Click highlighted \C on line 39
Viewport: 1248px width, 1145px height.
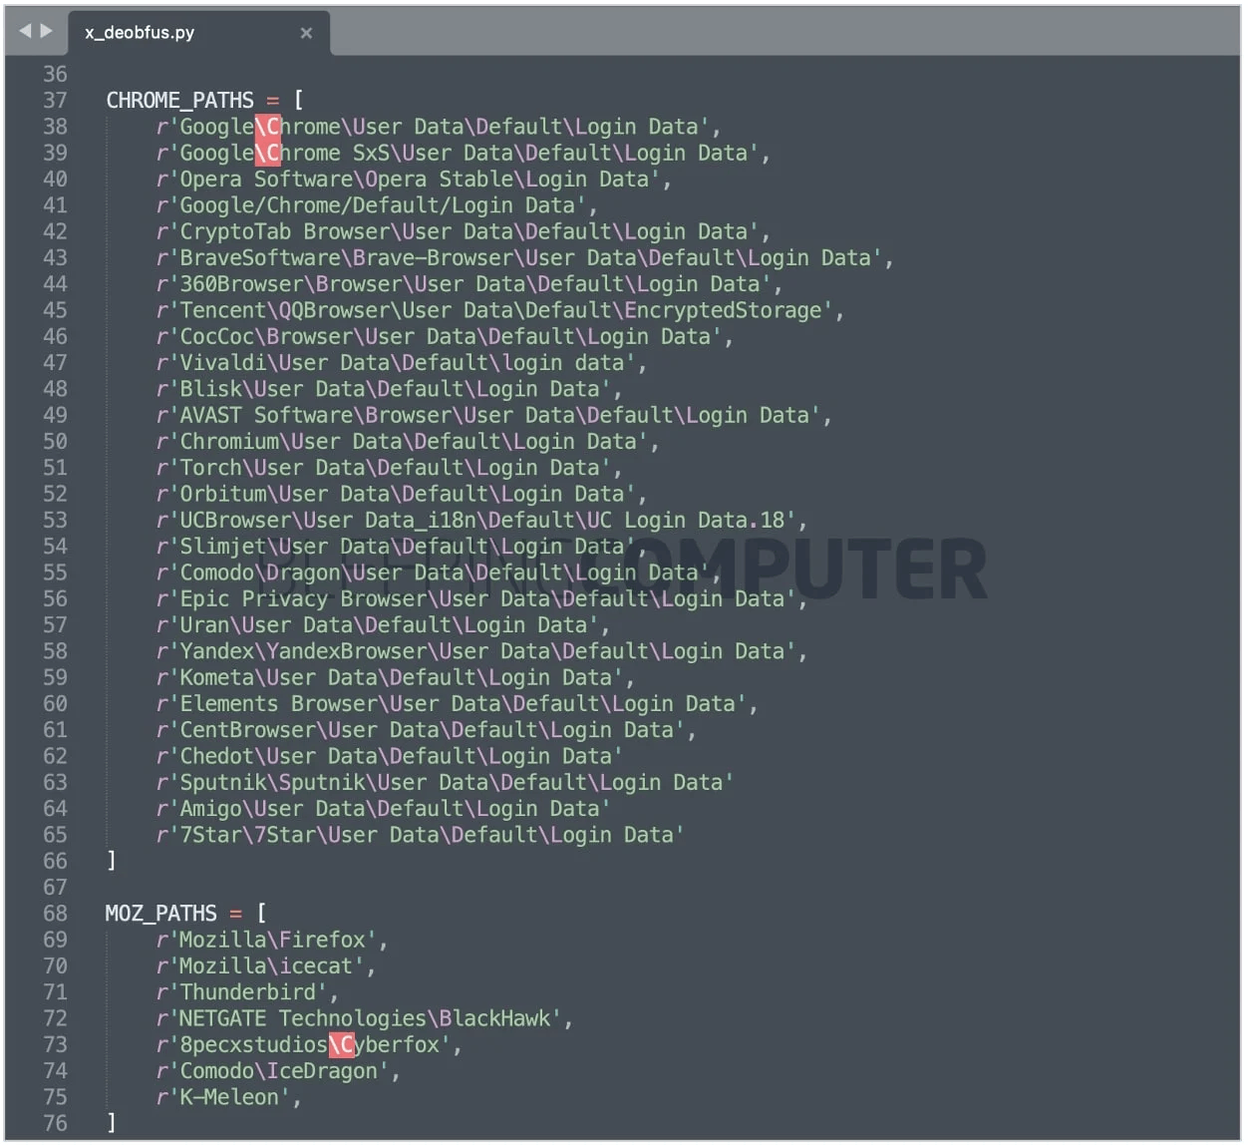point(267,153)
